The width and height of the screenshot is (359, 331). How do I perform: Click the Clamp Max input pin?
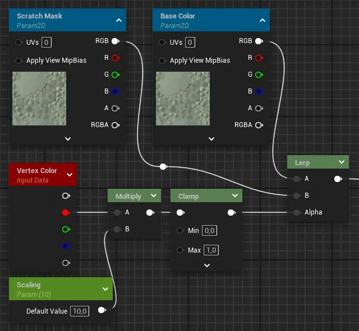point(180,250)
